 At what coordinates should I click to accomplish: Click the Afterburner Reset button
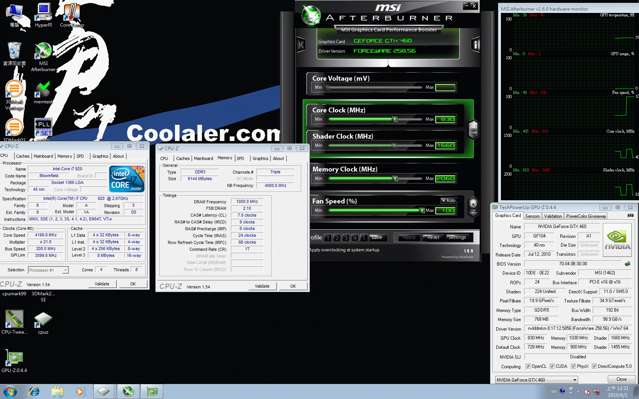click(433, 237)
